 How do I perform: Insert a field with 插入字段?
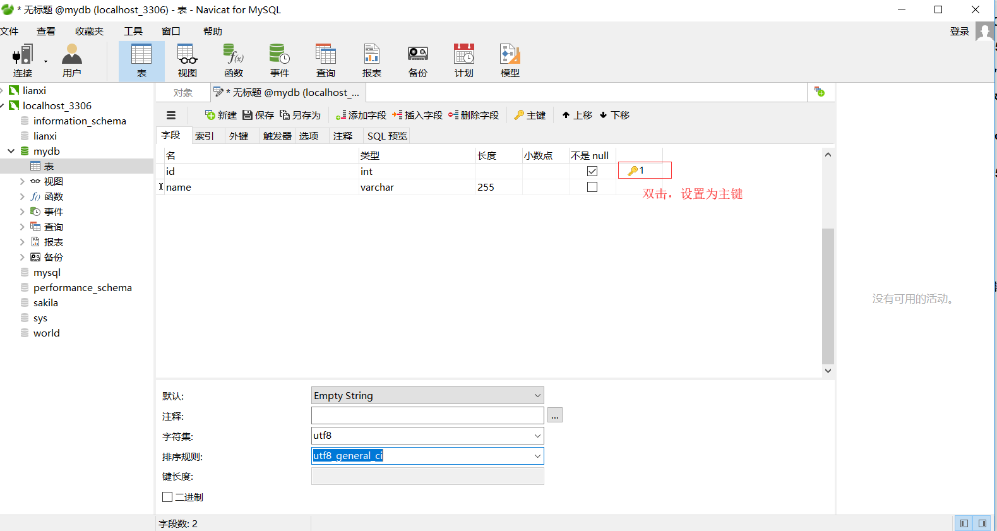417,115
